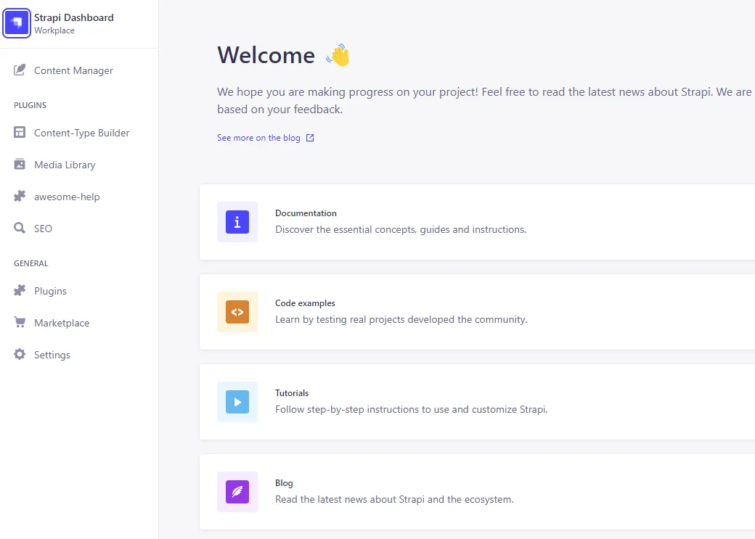Follow the See more on the blog link
Image resolution: width=755 pixels, height=539 pixels.
click(258, 138)
